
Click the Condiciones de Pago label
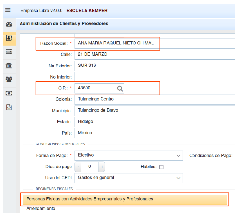[211, 156]
